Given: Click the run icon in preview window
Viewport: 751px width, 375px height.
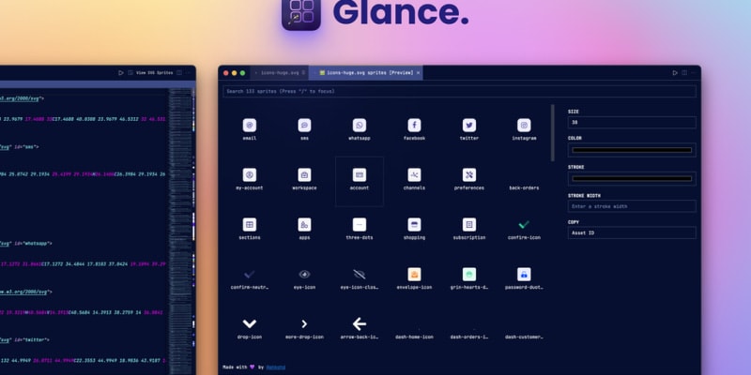Looking at the screenshot, I should point(675,73).
